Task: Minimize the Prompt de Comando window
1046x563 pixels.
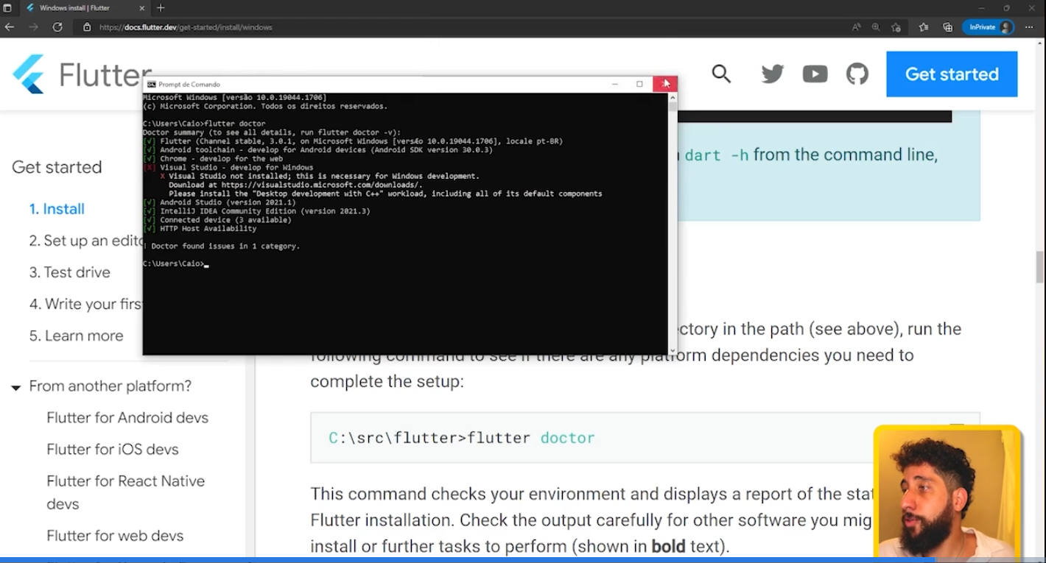Action: 614,84
